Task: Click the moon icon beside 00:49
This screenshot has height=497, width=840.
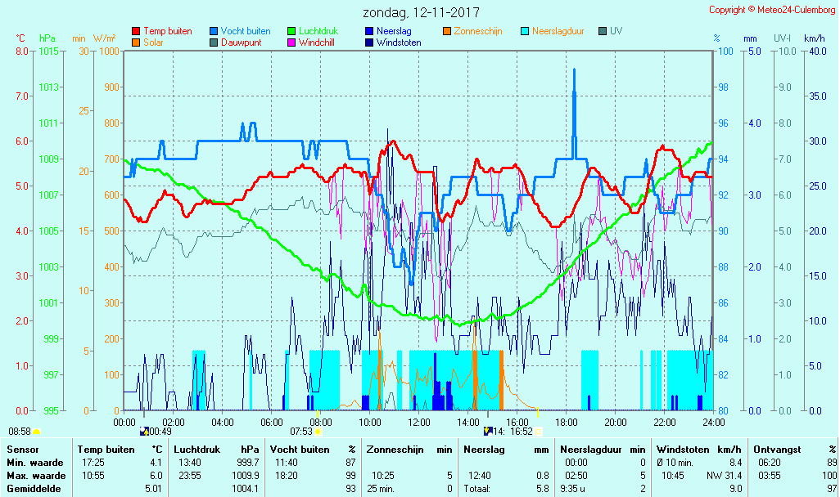Action: click(x=144, y=431)
